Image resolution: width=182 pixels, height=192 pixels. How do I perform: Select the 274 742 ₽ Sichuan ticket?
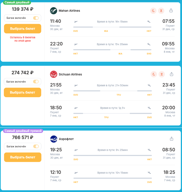23,92
